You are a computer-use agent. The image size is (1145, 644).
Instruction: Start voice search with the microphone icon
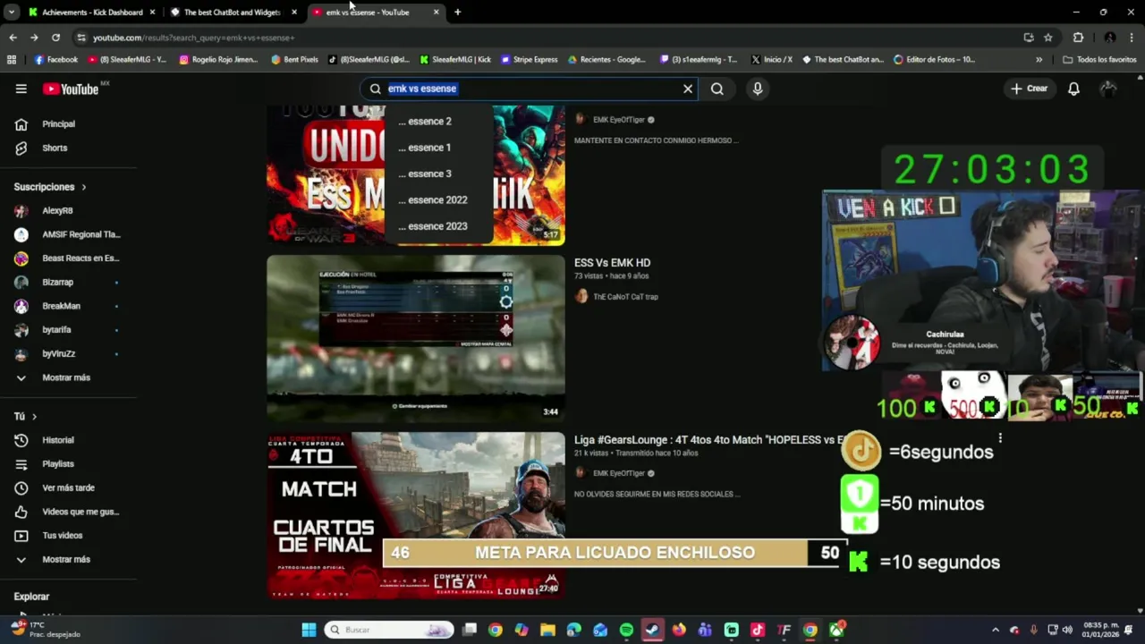click(x=758, y=89)
